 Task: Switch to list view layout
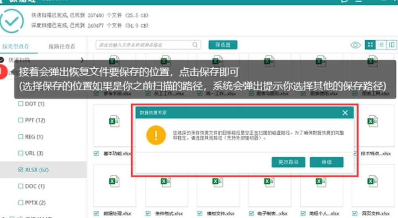point(381,45)
